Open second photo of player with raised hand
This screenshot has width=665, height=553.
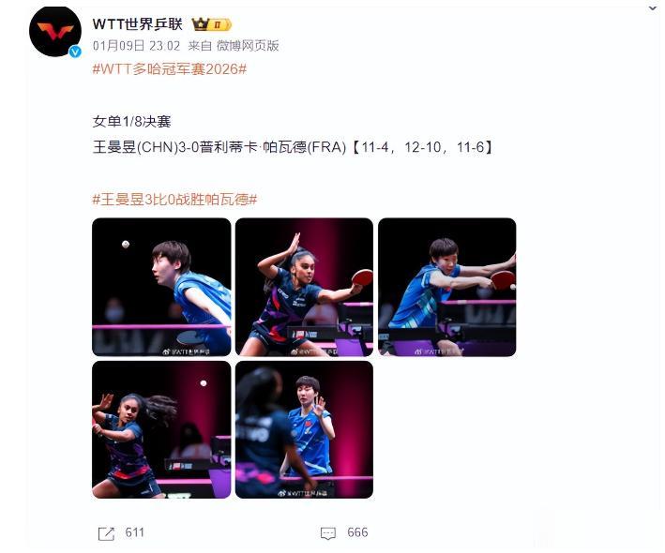[x=304, y=287]
